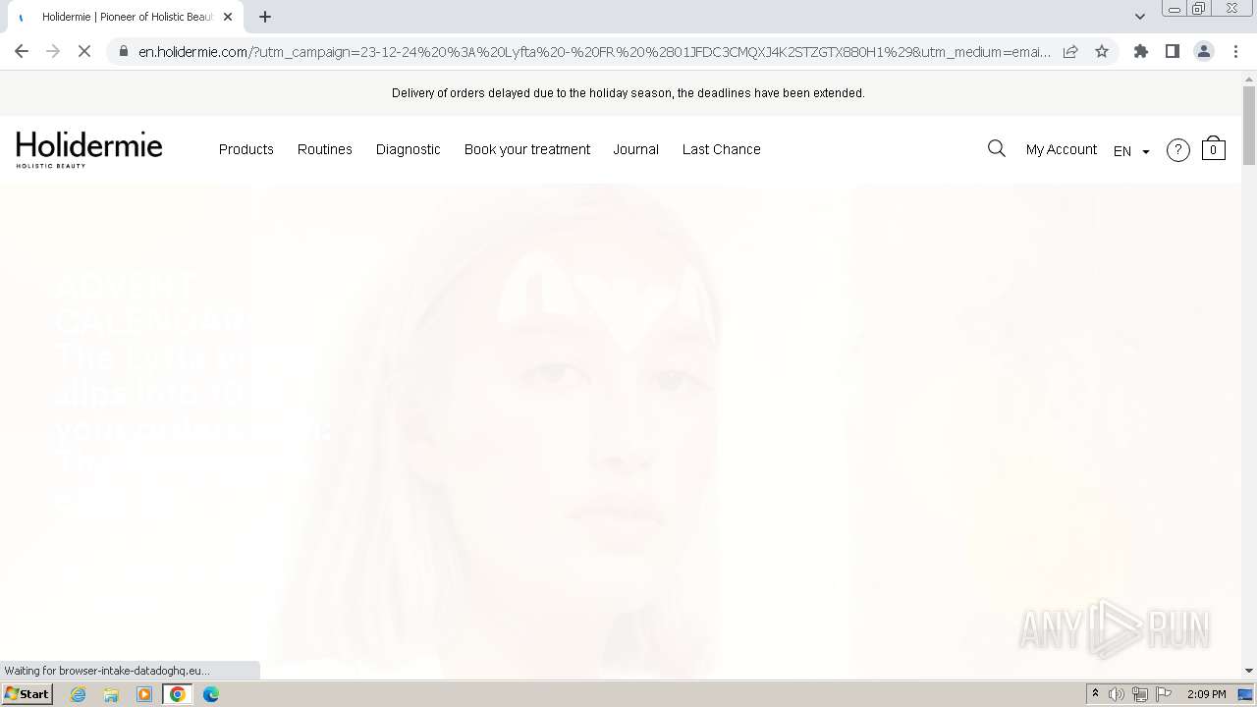Open the help question mark icon
The width and height of the screenshot is (1257, 707).
click(1177, 149)
